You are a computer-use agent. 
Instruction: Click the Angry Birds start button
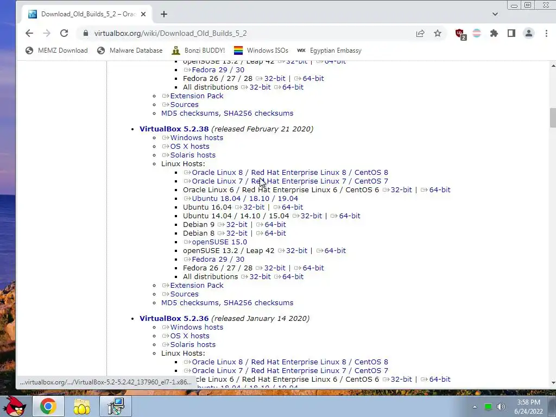point(14,406)
